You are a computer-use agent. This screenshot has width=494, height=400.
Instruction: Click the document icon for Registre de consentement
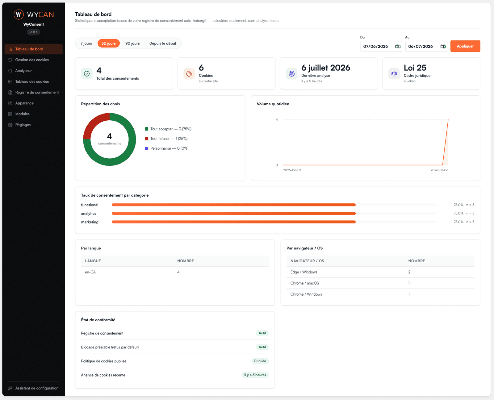(10, 92)
